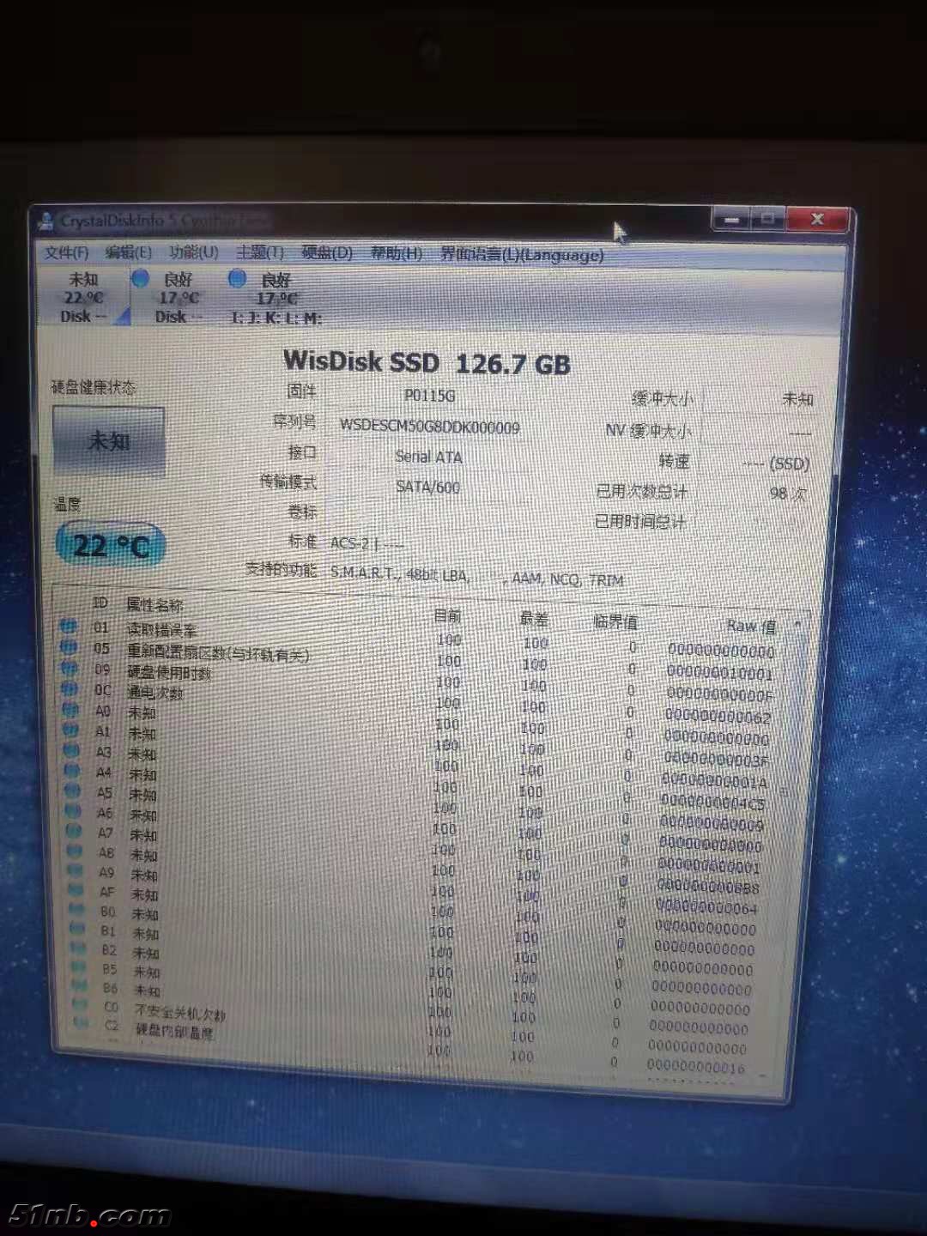
Task: Click the status icon beside 读取错误率 attribute
Action: click(69, 627)
